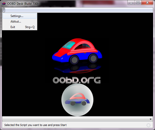This screenshot has width=155, height=130.
Task: Expand the script selection arrow at the bottom
Action: click(x=150, y=119)
